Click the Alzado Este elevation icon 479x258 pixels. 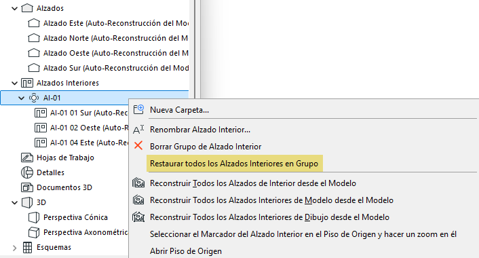coord(34,23)
